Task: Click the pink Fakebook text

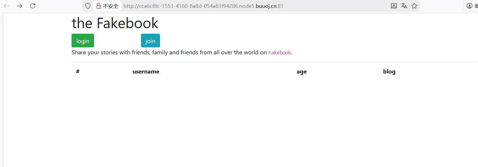Action: (279, 53)
